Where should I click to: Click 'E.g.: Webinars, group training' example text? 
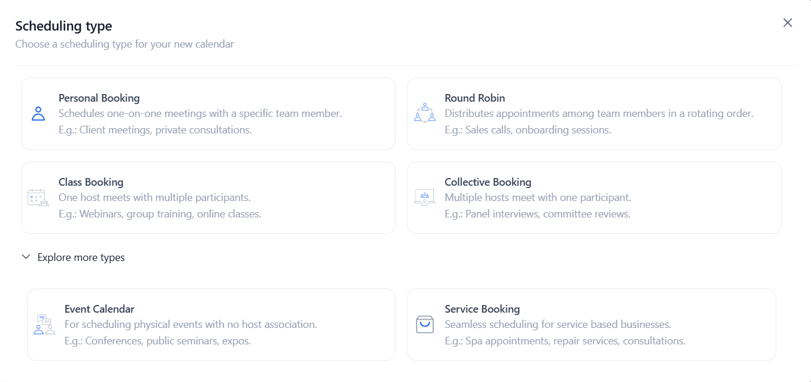coord(160,214)
